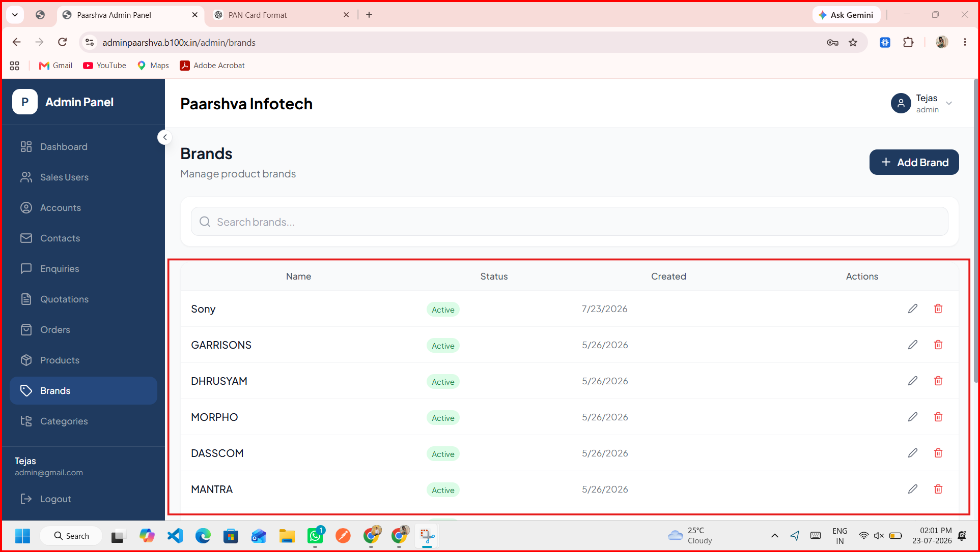Open Contacts in the sidebar
Image resolution: width=980 pixels, height=552 pixels.
(x=83, y=238)
